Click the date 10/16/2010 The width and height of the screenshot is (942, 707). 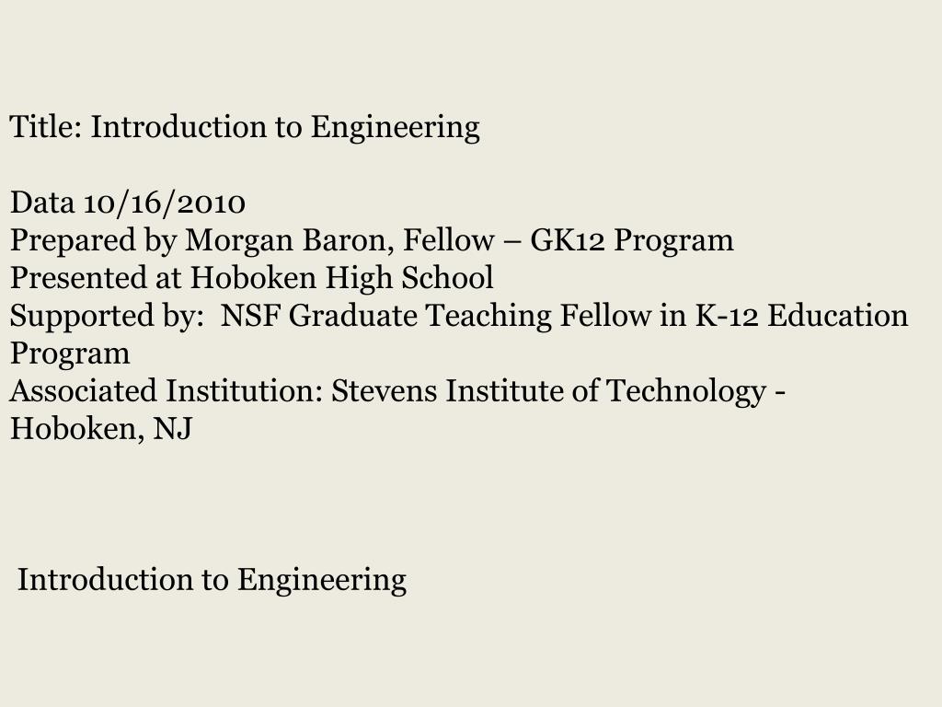[164, 203]
